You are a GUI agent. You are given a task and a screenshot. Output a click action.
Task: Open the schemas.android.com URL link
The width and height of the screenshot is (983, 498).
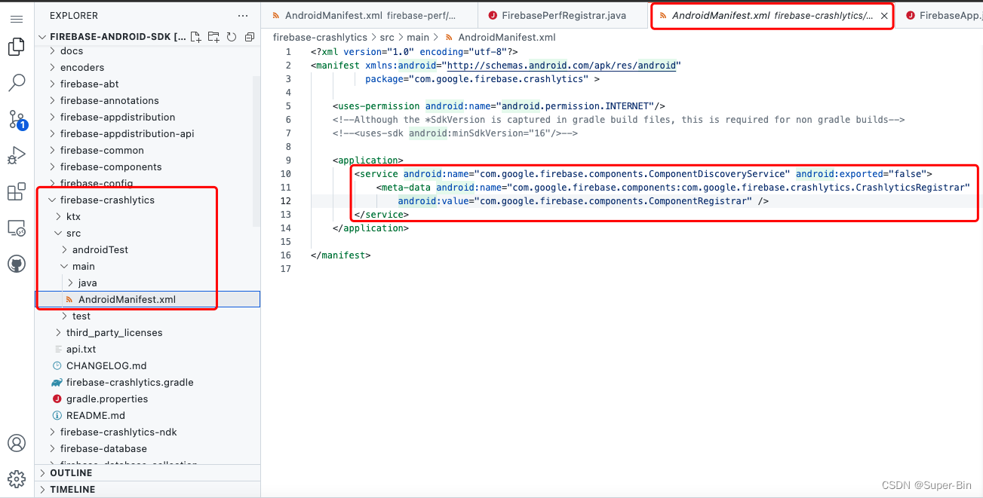561,66
